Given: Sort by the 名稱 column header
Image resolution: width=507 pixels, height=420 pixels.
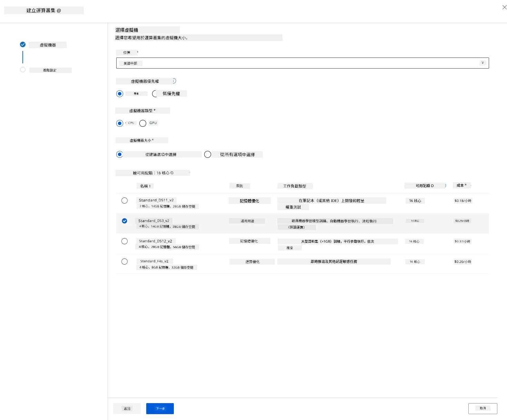Looking at the screenshot, I should (145, 186).
